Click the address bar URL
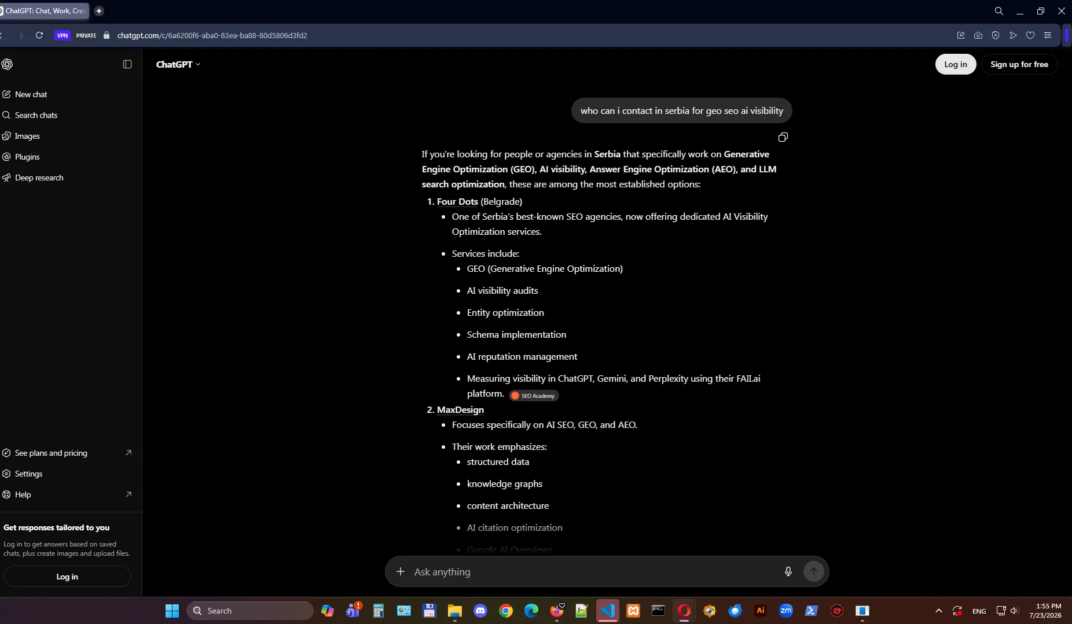The image size is (1072, 624). (212, 35)
